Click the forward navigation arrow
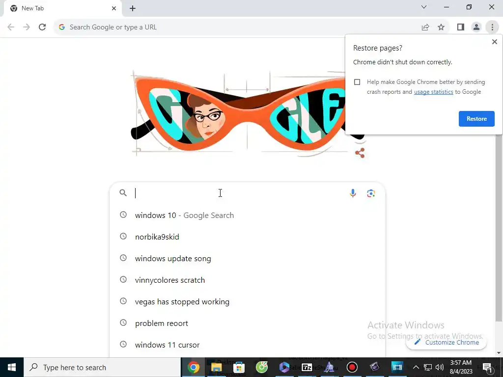The image size is (503, 377). coord(27,27)
